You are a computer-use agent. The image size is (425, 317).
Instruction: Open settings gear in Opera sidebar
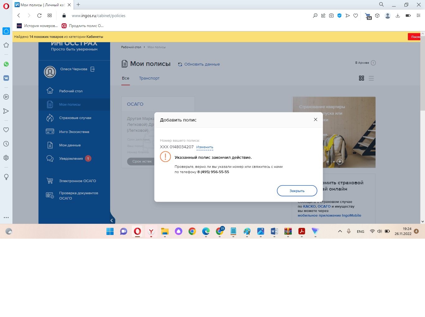6,158
